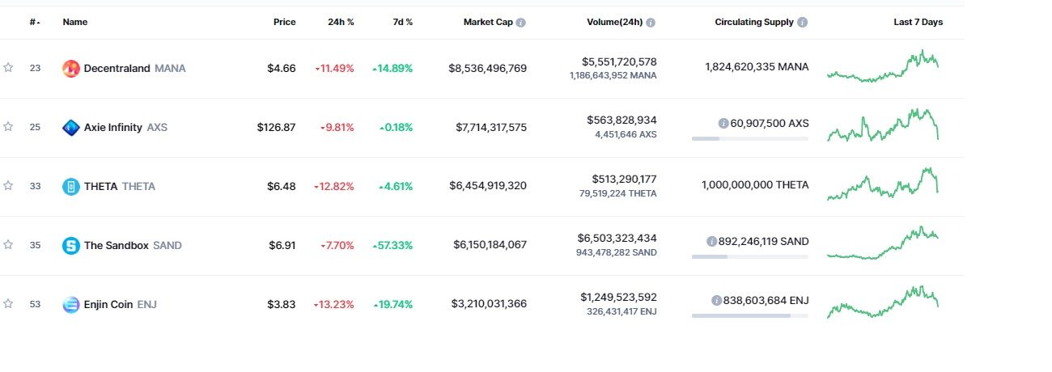
Task: Click the market cap $6,454,919,320
Action: [488, 187]
